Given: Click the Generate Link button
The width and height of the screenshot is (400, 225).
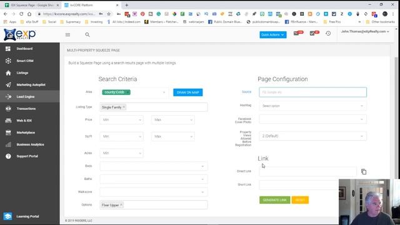Looking at the screenshot, I should (275, 200).
